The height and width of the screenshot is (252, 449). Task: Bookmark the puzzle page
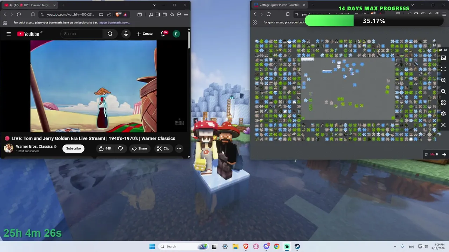[x=288, y=14]
